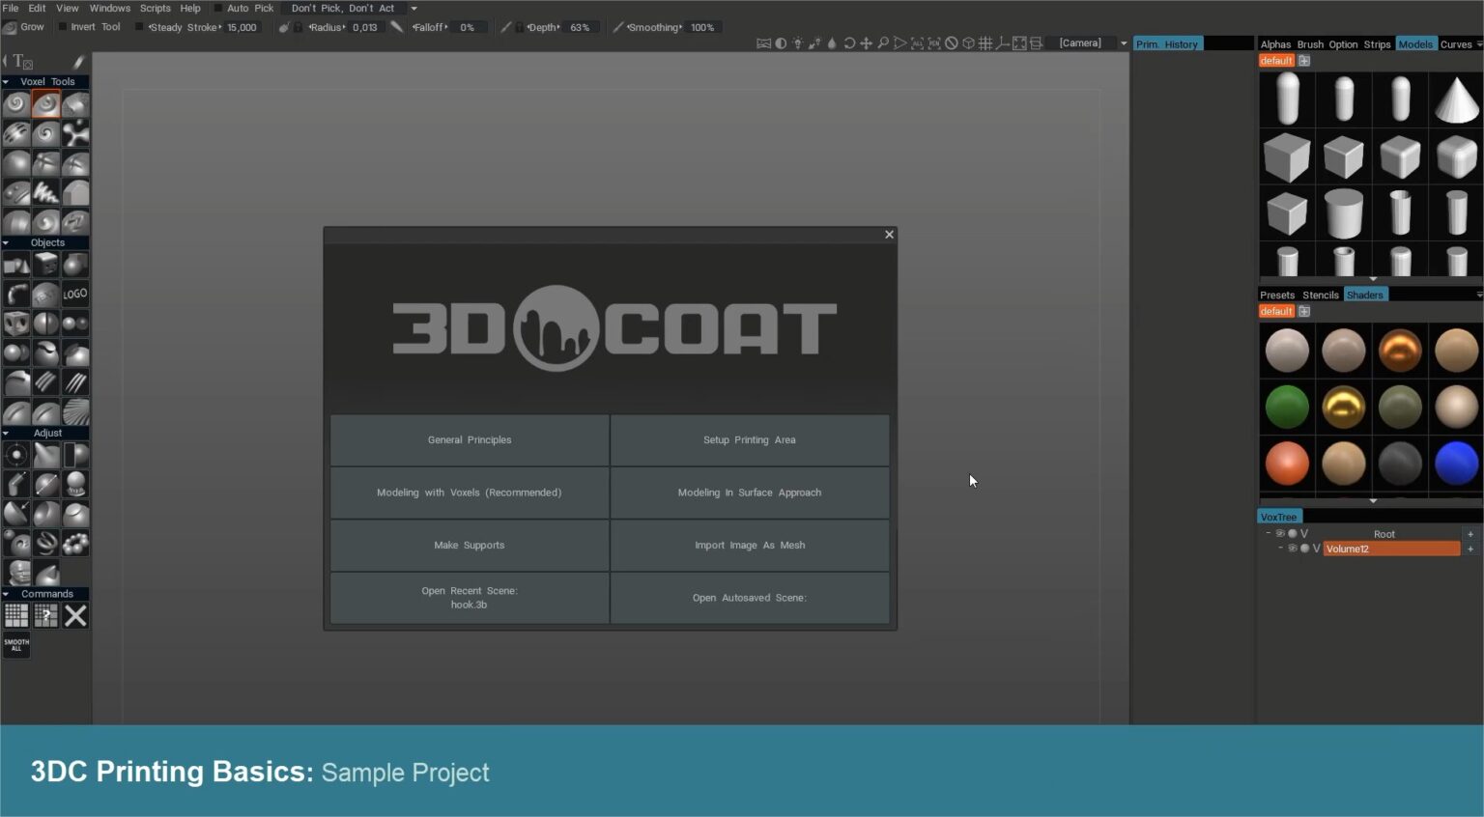Open the Smooth All command in Commands panel
This screenshot has height=817, width=1484.
(x=15, y=644)
